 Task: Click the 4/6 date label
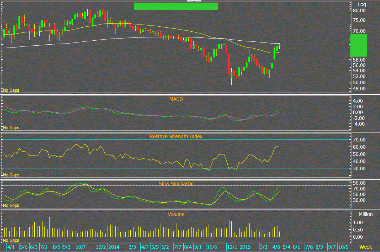276,247
